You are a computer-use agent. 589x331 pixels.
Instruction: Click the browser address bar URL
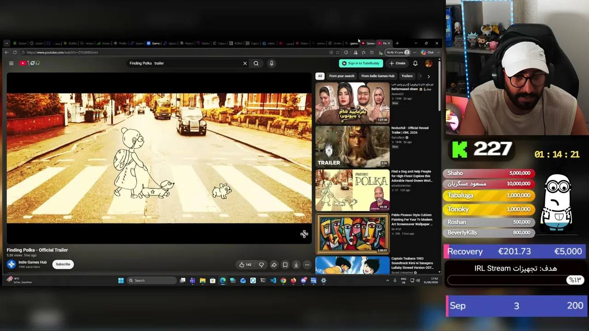click(x=62, y=52)
